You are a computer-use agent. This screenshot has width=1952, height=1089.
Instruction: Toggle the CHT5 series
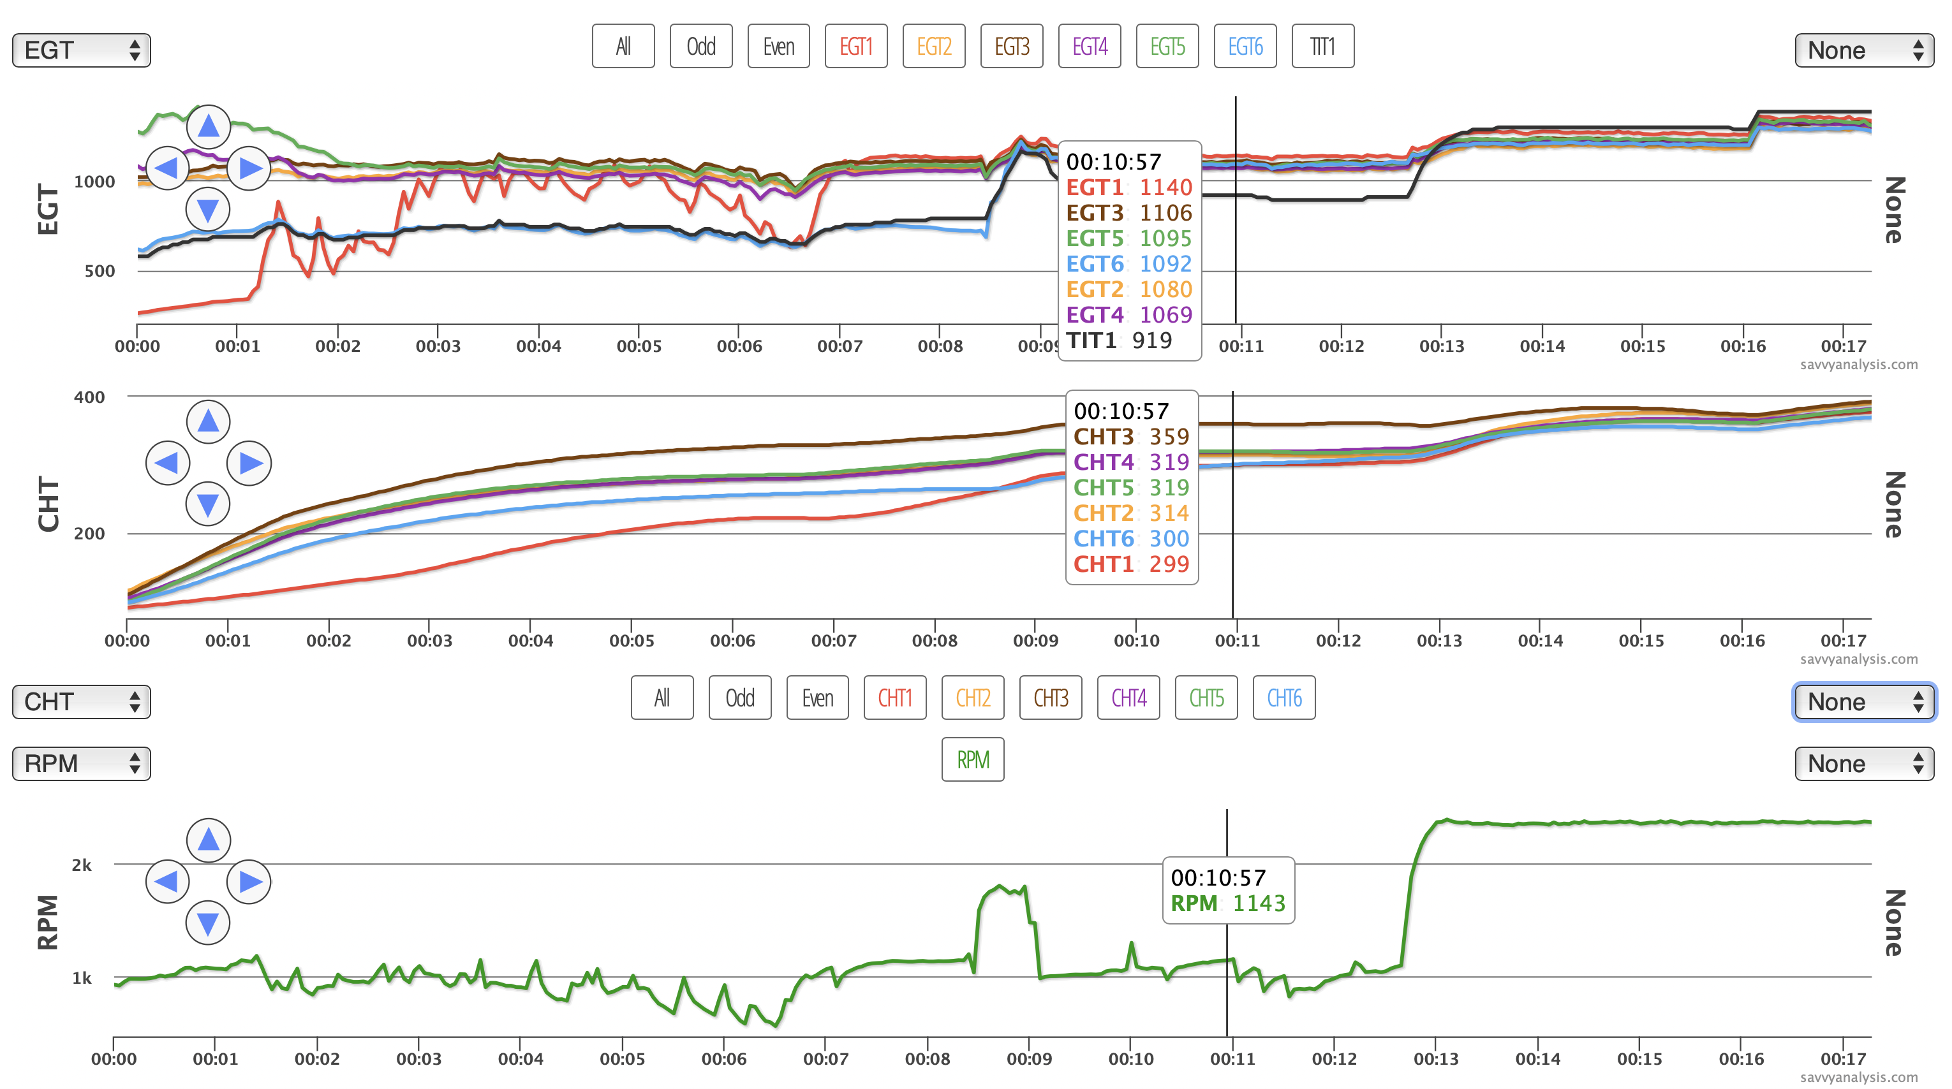click(x=1206, y=698)
